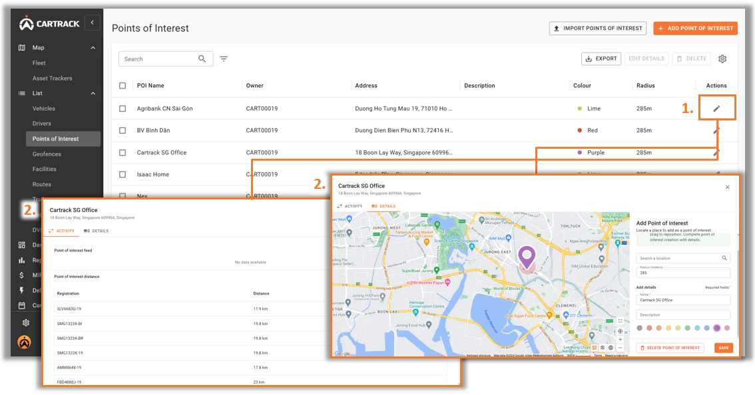This screenshot has width=755, height=395.
Task: Click the purple POI marker on the map
Action: 527,257
